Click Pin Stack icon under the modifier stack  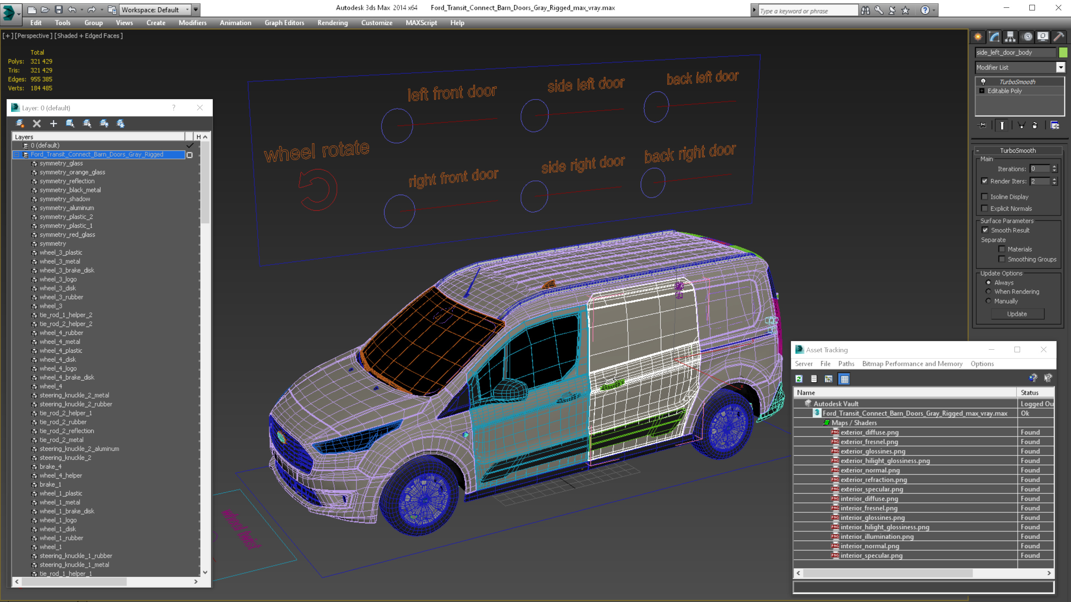tap(982, 125)
